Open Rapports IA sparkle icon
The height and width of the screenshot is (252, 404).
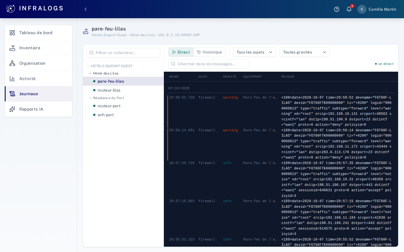12,109
